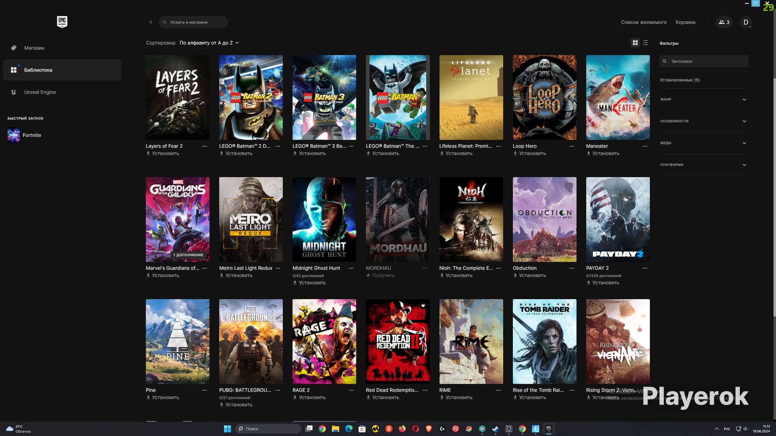Open the Windows Start menu
776x436 pixels.
(227, 429)
